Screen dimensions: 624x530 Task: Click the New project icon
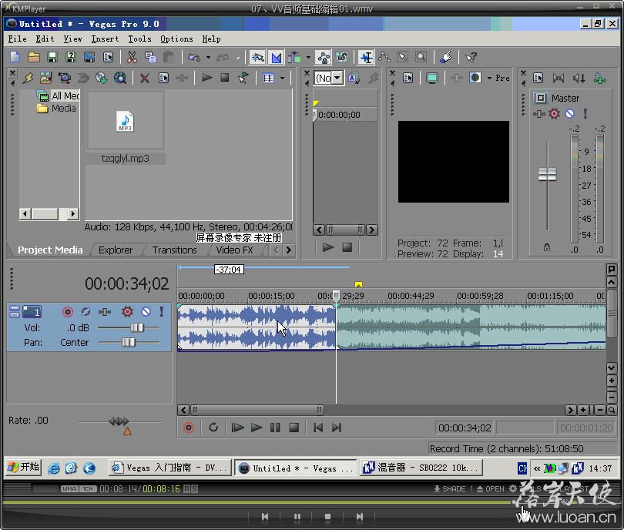coord(15,57)
